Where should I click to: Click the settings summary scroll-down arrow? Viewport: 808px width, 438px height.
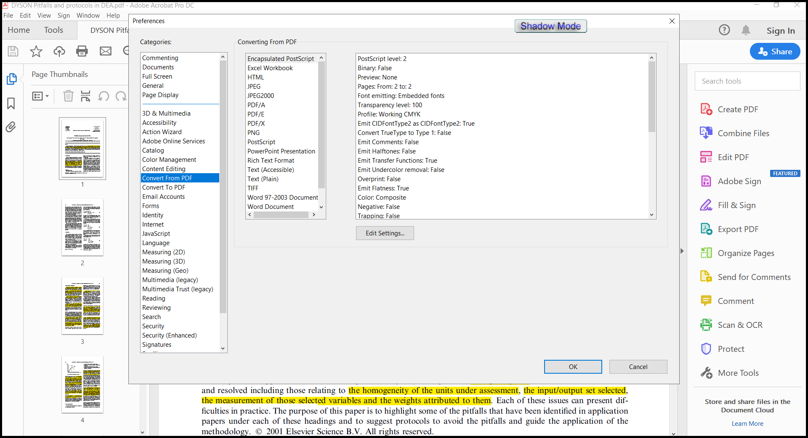(x=651, y=215)
